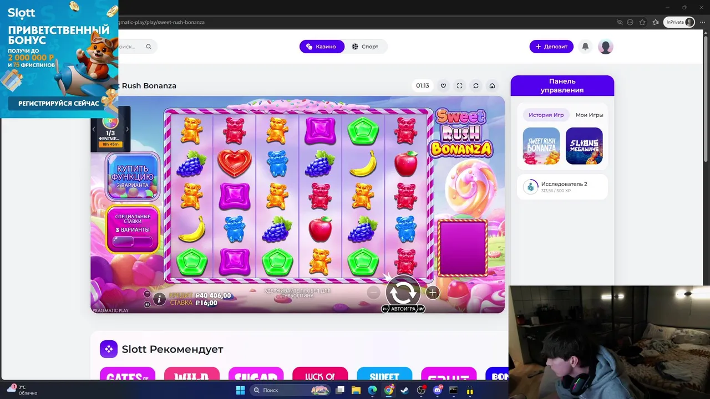Select the Мои Игры tab
Image resolution: width=710 pixels, height=399 pixels.
(589, 115)
